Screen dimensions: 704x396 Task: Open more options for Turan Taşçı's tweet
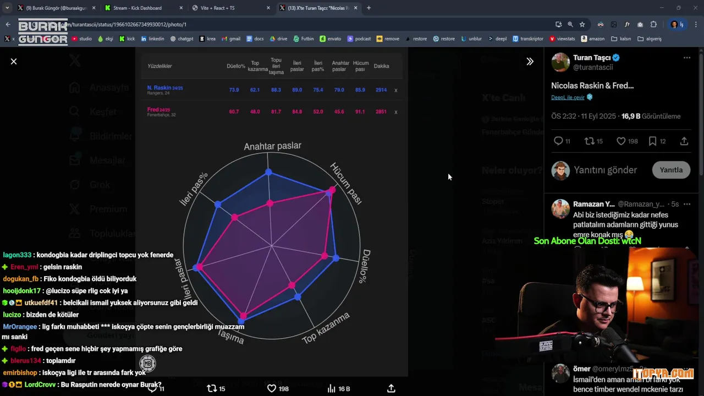click(686, 58)
